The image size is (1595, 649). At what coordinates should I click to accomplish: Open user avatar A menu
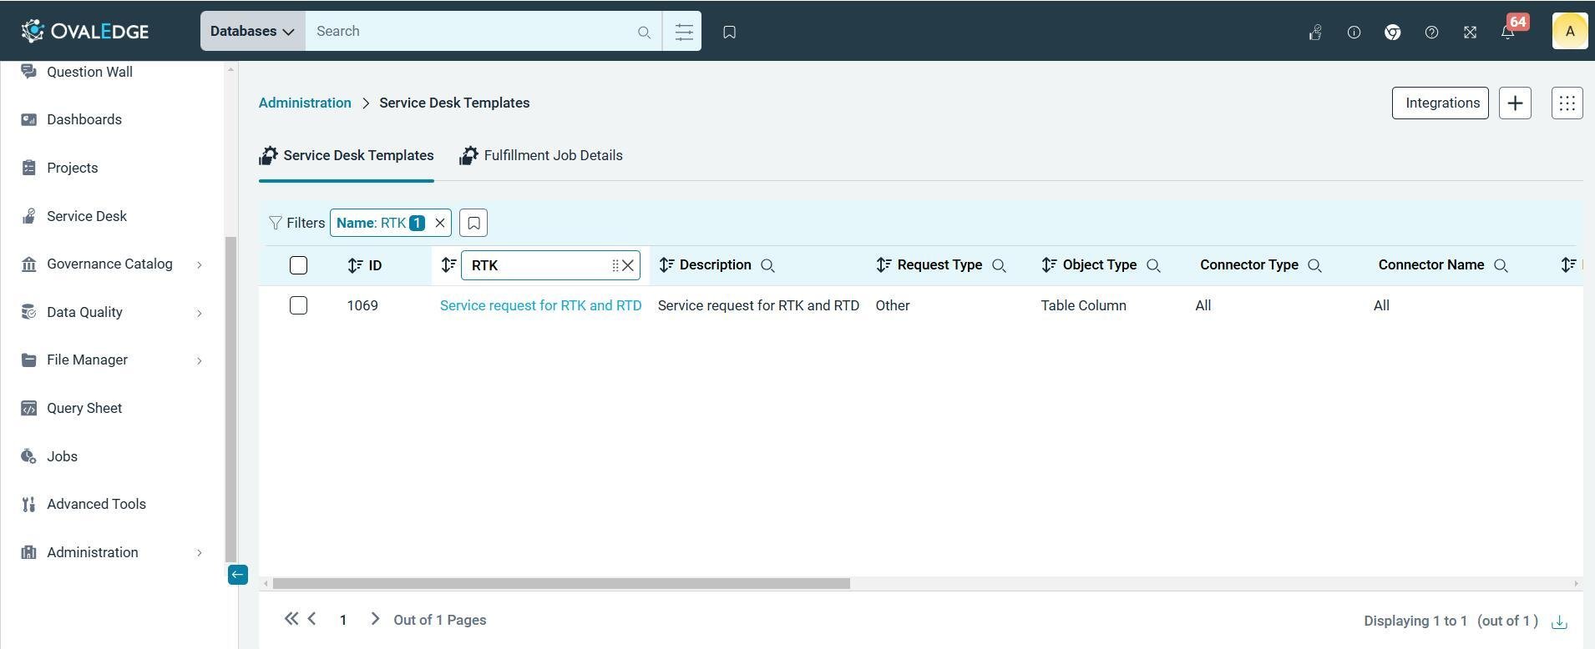1569,32
